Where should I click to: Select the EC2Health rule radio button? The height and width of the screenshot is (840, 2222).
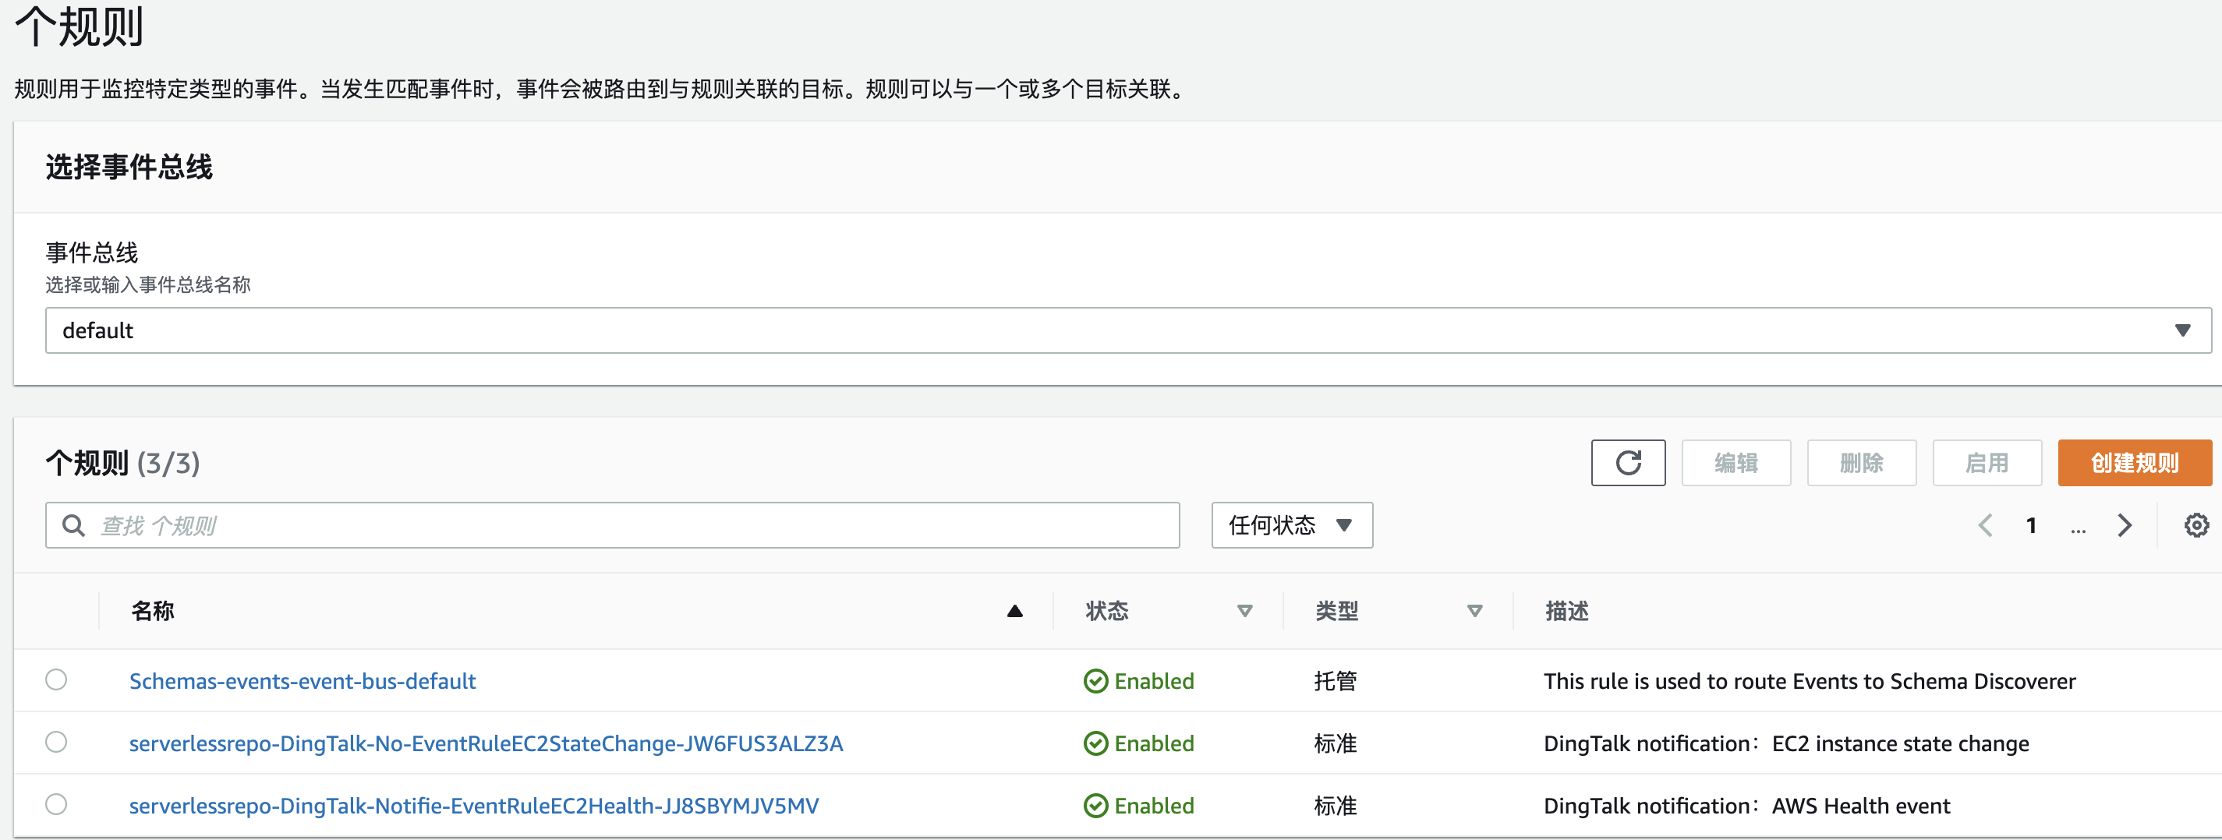(56, 804)
